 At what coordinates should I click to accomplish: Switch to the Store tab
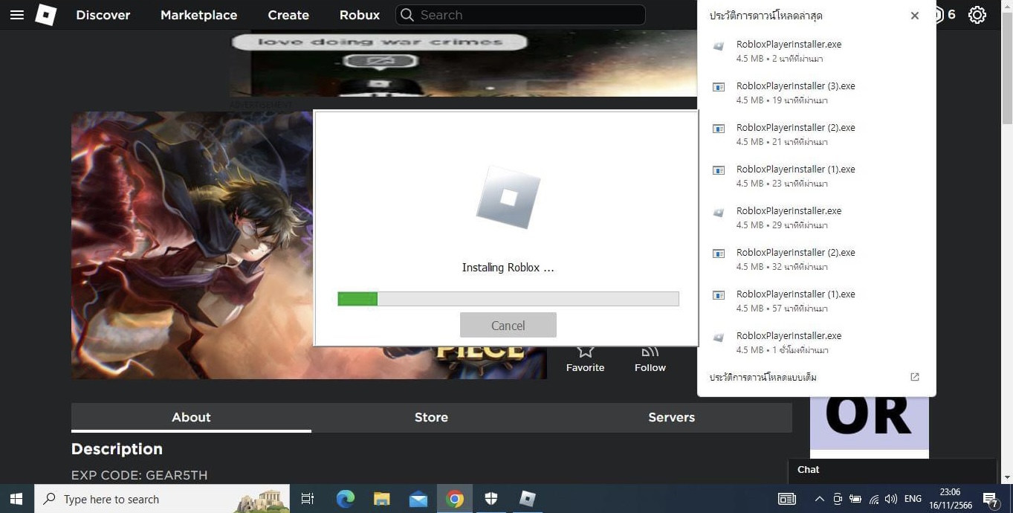pyautogui.click(x=431, y=417)
